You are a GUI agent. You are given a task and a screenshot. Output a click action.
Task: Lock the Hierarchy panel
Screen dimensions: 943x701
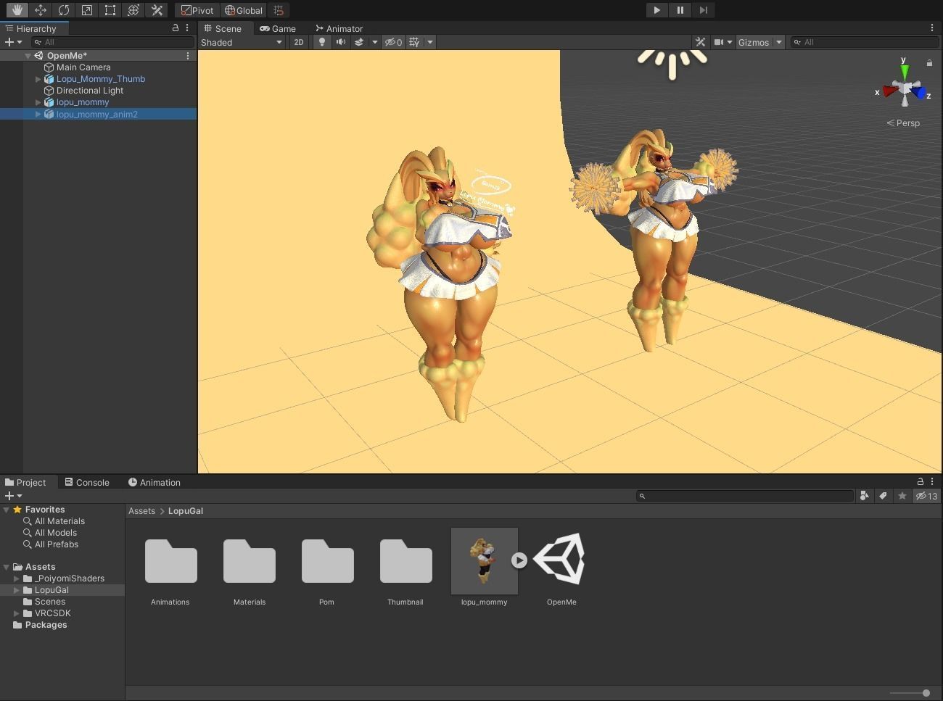click(x=175, y=28)
